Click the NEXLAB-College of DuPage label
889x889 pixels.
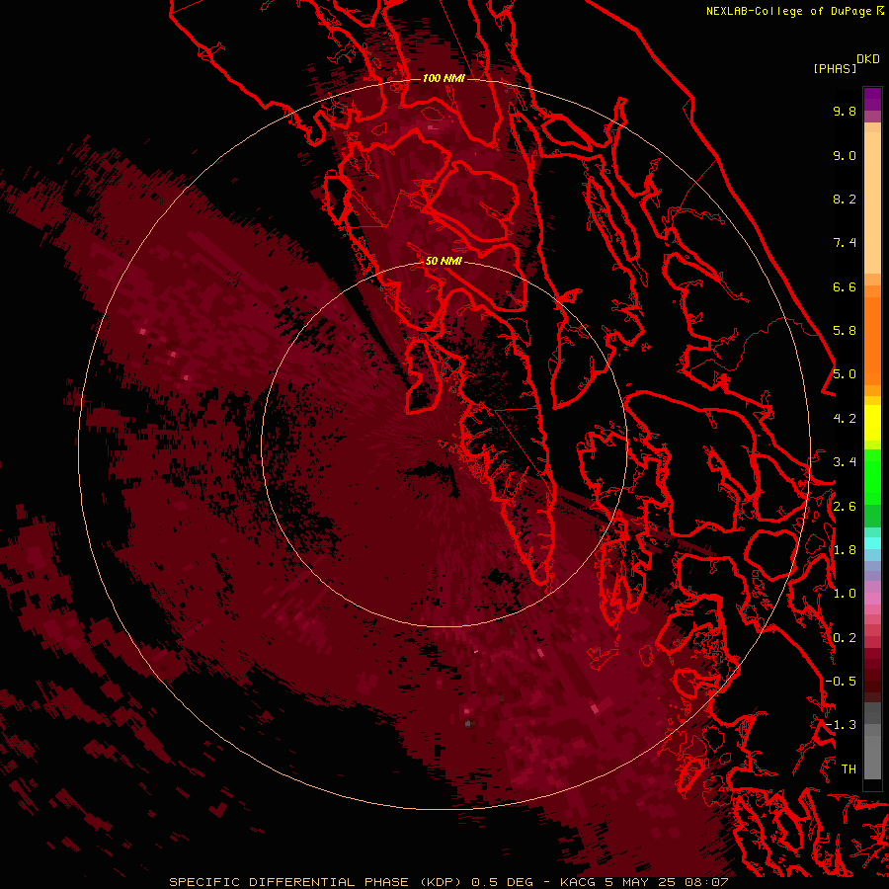790,11
